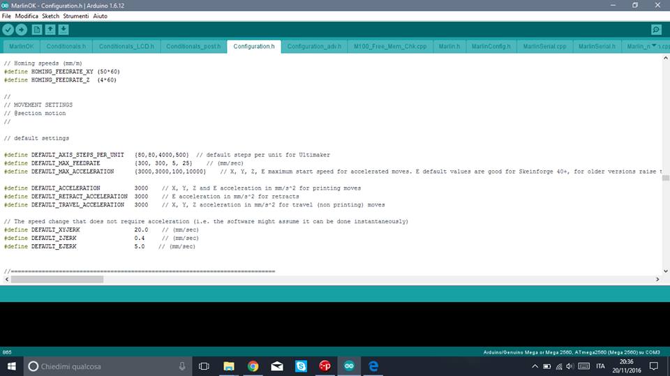The image size is (670, 376).
Task: Click the horizontal scrollbar right arrow
Action: [x=657, y=279]
